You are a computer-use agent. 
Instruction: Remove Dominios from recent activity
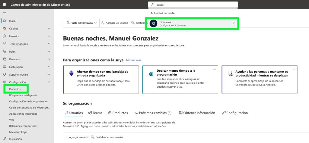click(x=234, y=23)
